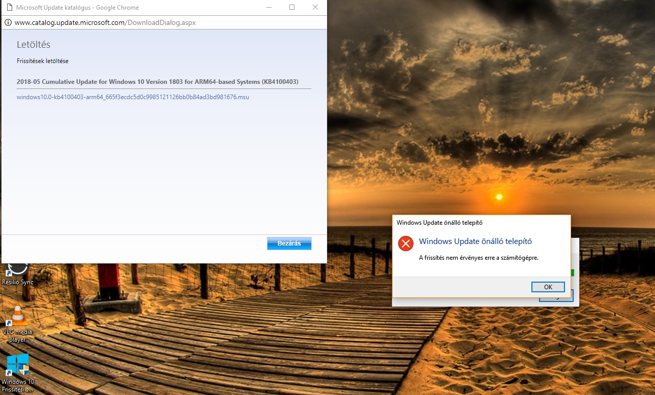The width and height of the screenshot is (655, 395).
Task: Click the '2018-05 Cumulative Update' title text
Action: coord(158,82)
